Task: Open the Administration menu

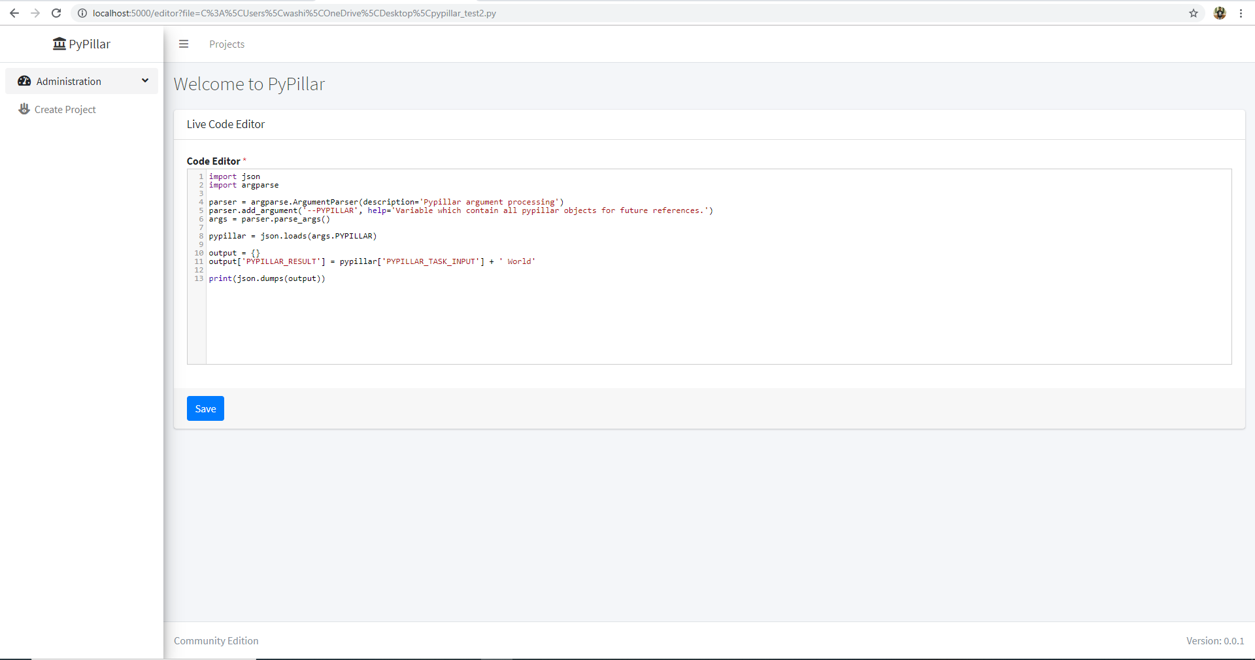Action: point(82,81)
